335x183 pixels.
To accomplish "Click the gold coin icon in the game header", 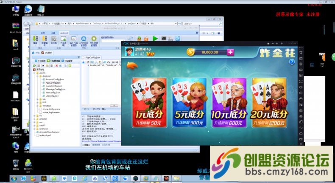I will [190, 52].
